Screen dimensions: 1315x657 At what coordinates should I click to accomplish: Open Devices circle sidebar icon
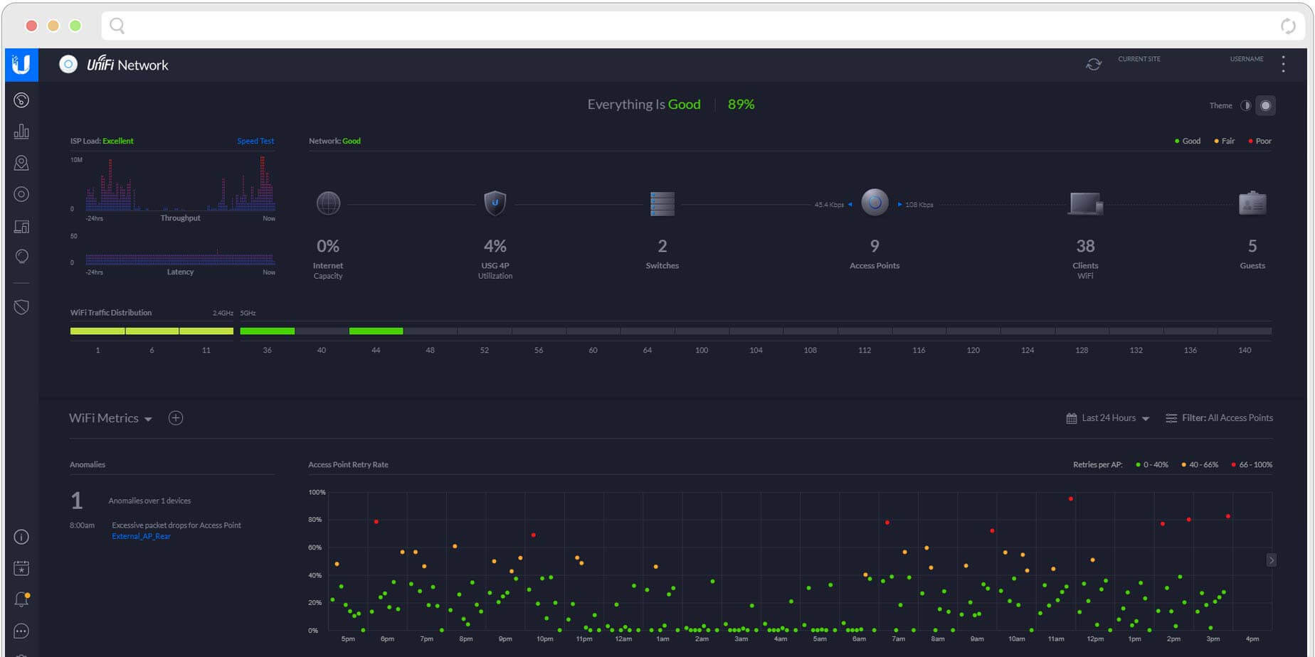(x=21, y=194)
